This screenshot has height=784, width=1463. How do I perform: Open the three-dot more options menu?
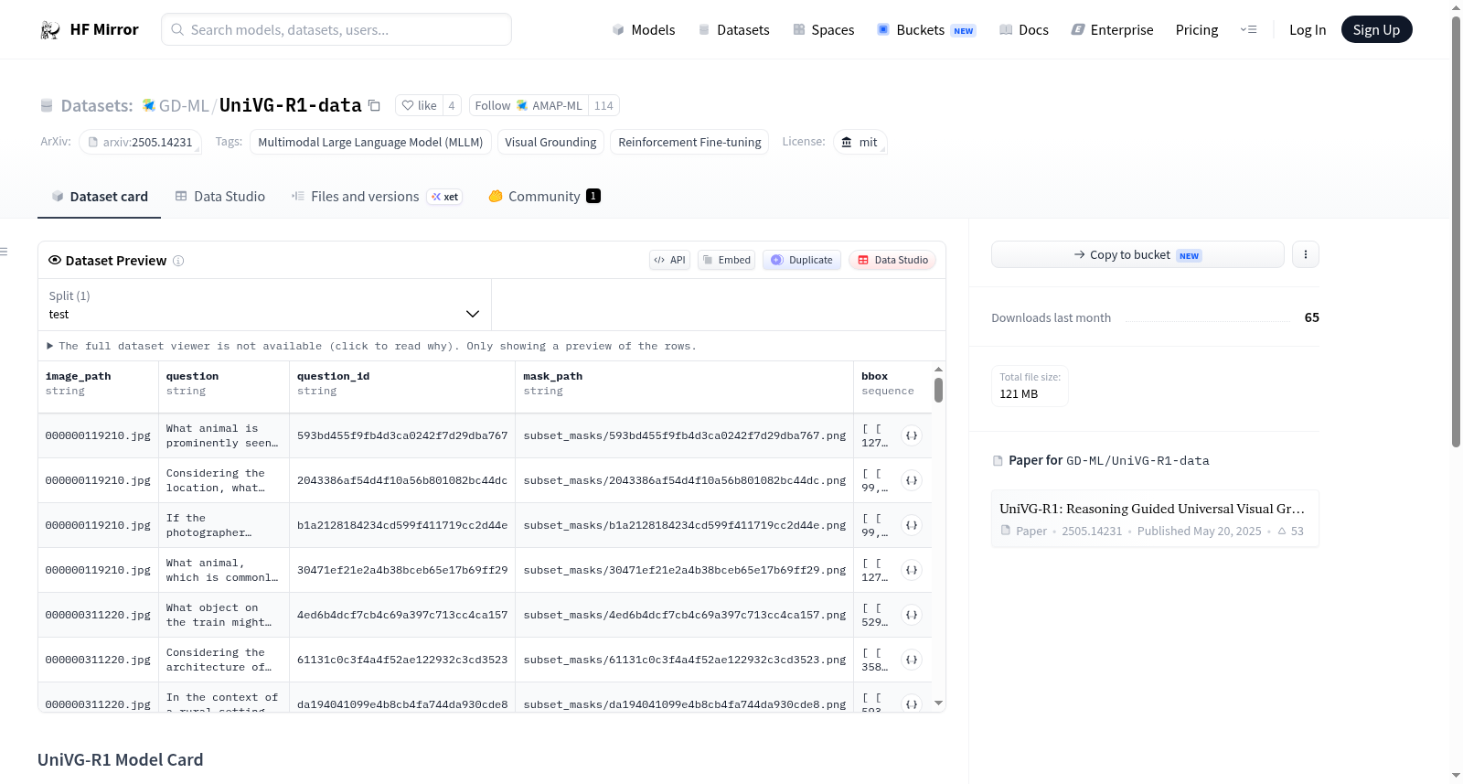click(1306, 254)
